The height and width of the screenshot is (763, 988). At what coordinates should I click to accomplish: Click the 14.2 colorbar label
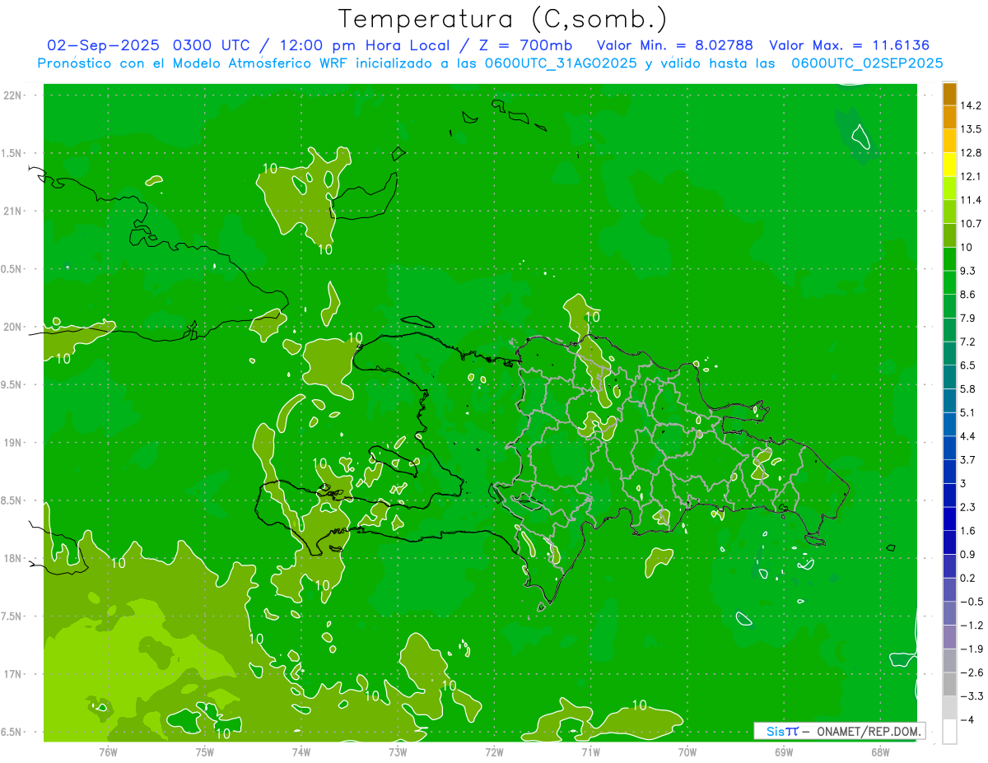(972, 105)
